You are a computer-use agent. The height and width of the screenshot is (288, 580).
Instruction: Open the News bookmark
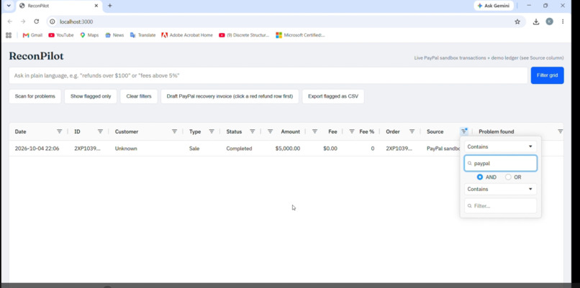pyautogui.click(x=114, y=35)
